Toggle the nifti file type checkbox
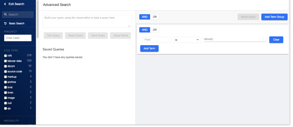Viewport: 293px width, 127px height. (5, 56)
